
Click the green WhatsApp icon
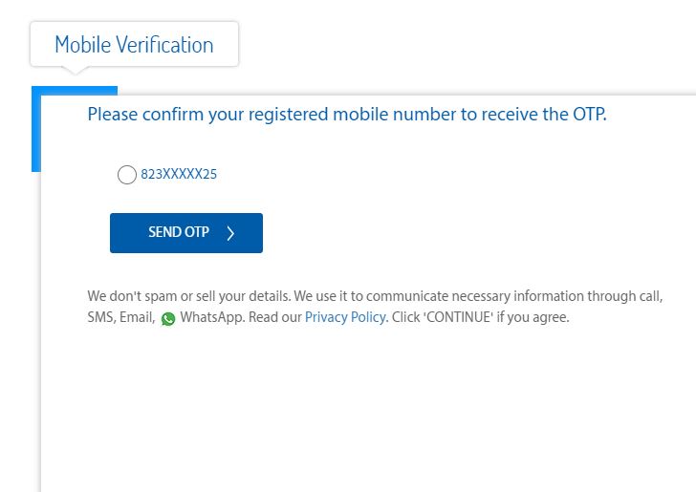tap(168, 318)
